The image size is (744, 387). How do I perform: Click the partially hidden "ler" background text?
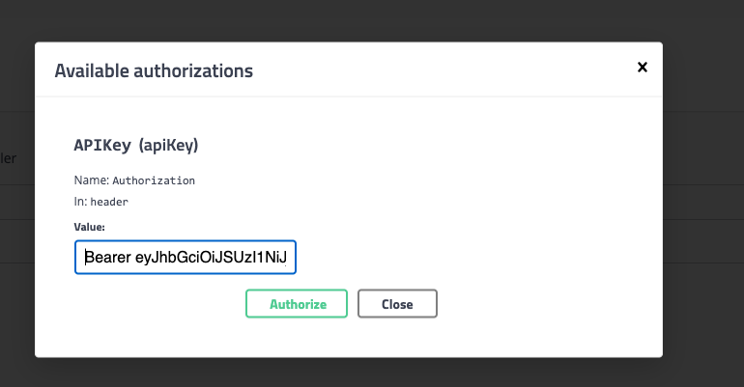9,157
